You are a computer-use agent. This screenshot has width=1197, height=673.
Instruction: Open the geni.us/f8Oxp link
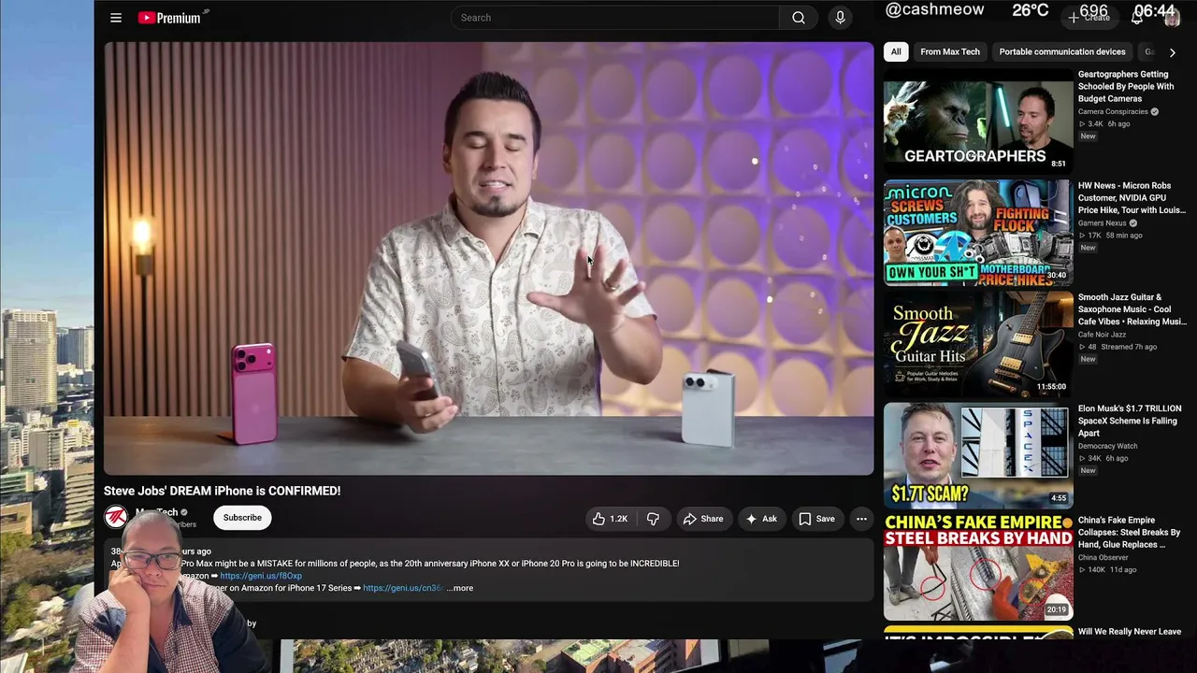tap(261, 576)
